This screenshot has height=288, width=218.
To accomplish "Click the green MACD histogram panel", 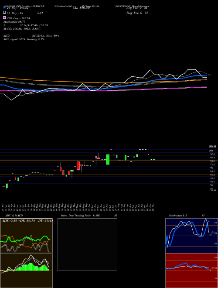I will (x=26, y=271).
